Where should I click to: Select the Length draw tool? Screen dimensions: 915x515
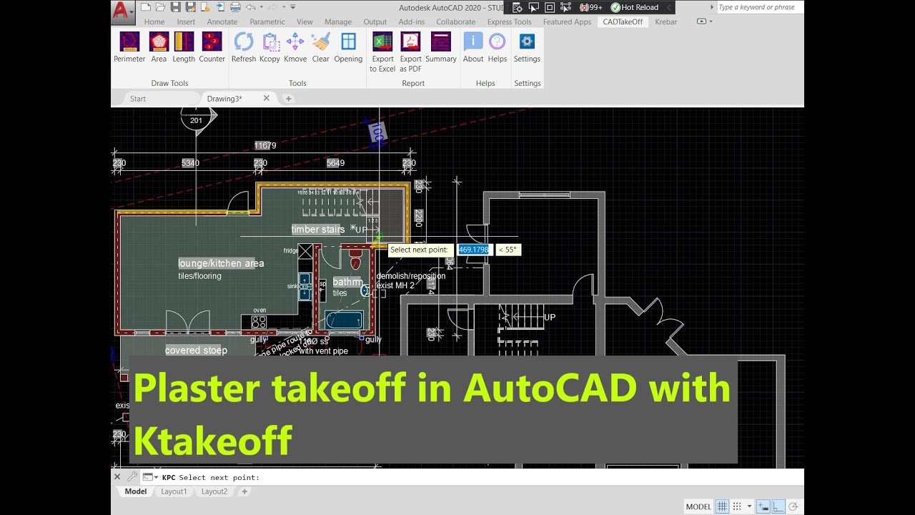pyautogui.click(x=184, y=48)
